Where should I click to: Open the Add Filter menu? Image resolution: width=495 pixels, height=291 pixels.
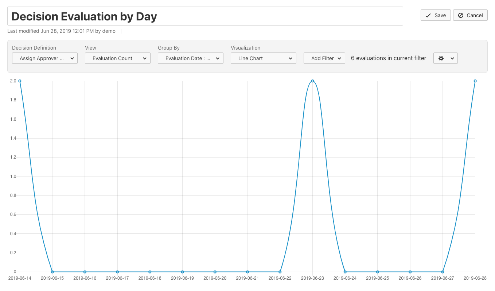(324, 58)
